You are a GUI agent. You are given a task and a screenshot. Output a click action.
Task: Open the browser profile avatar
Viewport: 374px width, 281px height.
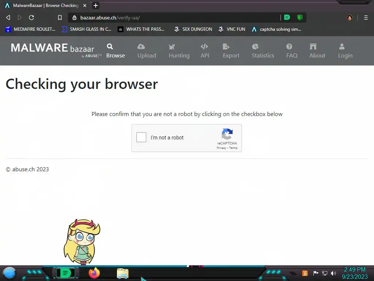point(350,18)
